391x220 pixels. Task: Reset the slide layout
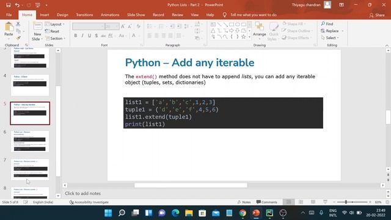pos(53,31)
